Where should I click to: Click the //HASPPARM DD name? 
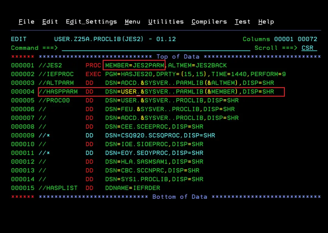58,92
